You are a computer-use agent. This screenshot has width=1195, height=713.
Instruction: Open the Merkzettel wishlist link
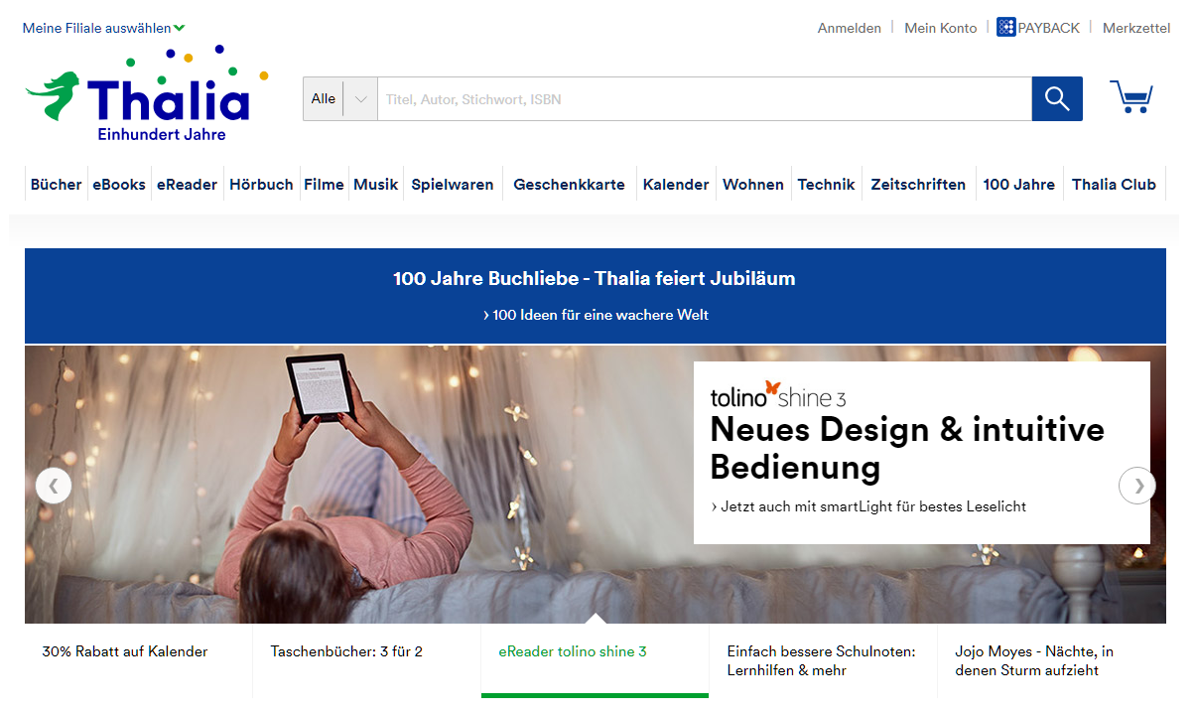1135,28
